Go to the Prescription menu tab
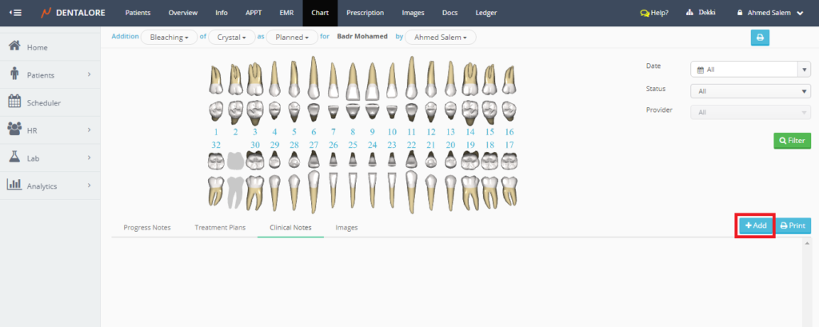 tap(365, 13)
